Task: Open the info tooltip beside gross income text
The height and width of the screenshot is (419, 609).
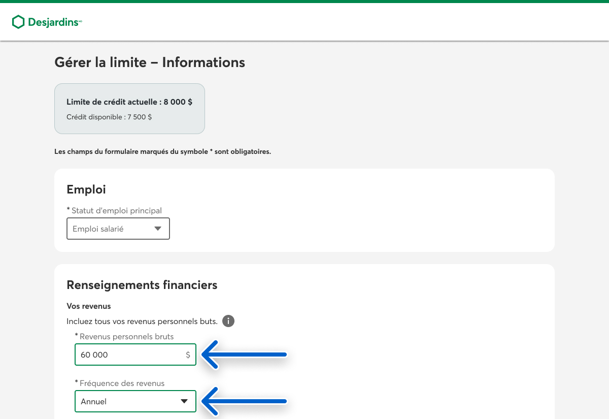Action: (228, 321)
